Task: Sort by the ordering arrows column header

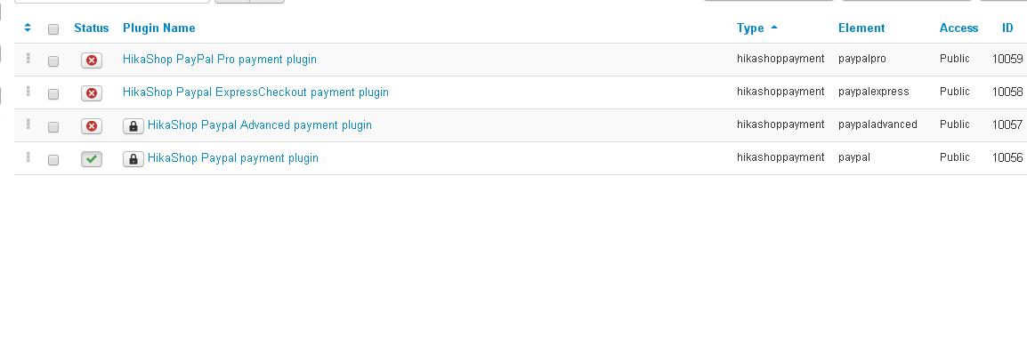Action: [x=28, y=28]
